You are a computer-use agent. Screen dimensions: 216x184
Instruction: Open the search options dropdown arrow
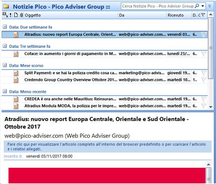[203, 6]
